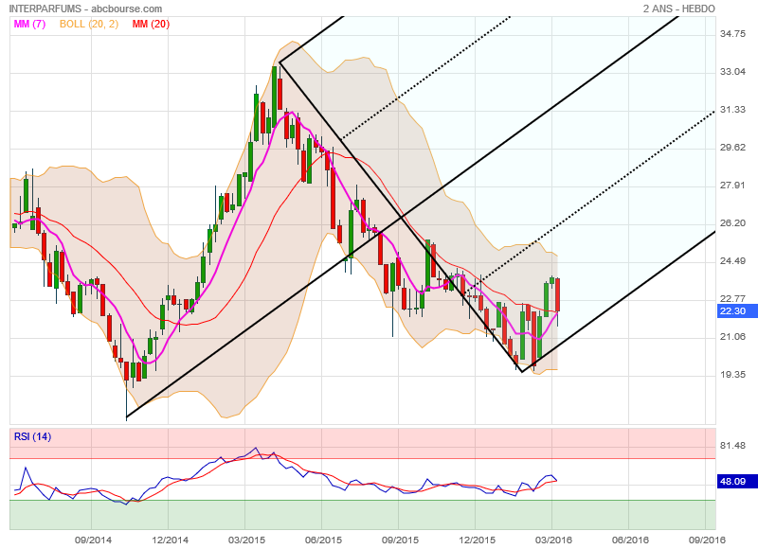Click the 81.48 RSI axis label
This screenshot has width=758, height=549.
[732, 446]
